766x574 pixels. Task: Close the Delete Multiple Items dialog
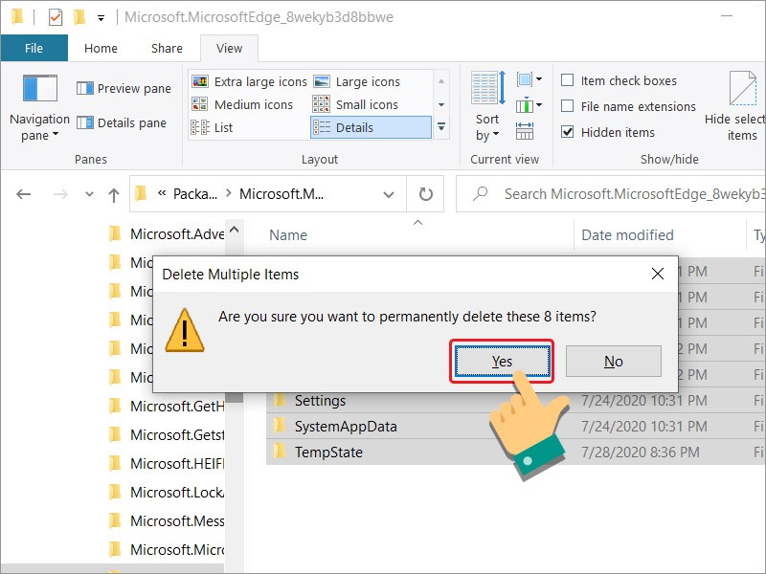pyautogui.click(x=658, y=274)
